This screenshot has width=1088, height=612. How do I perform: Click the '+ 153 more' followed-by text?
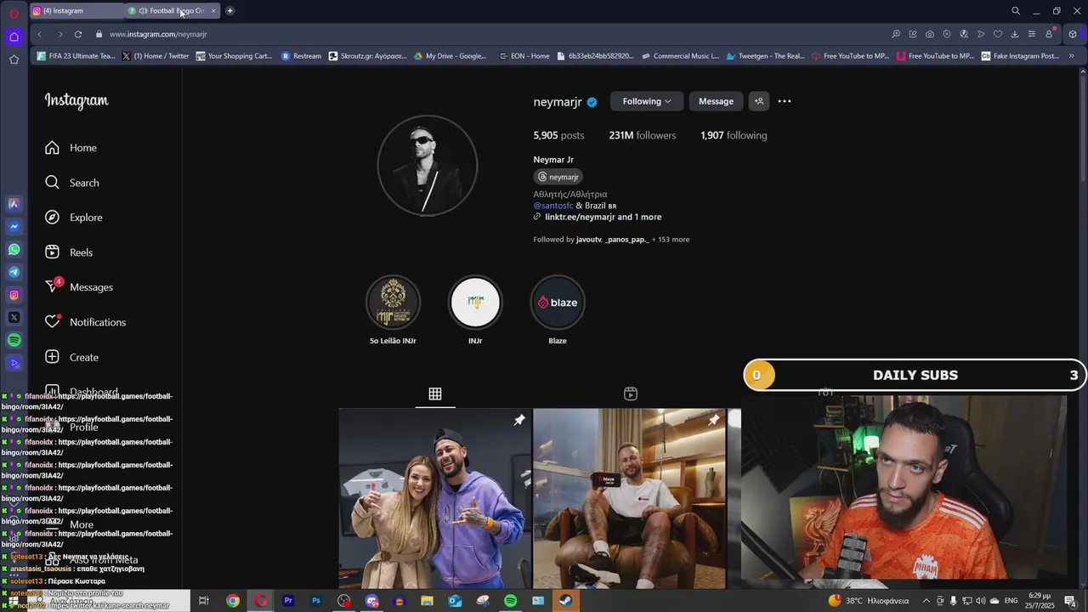671,240
